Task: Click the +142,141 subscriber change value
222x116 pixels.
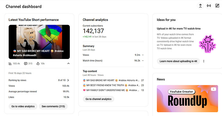Action: (87, 37)
